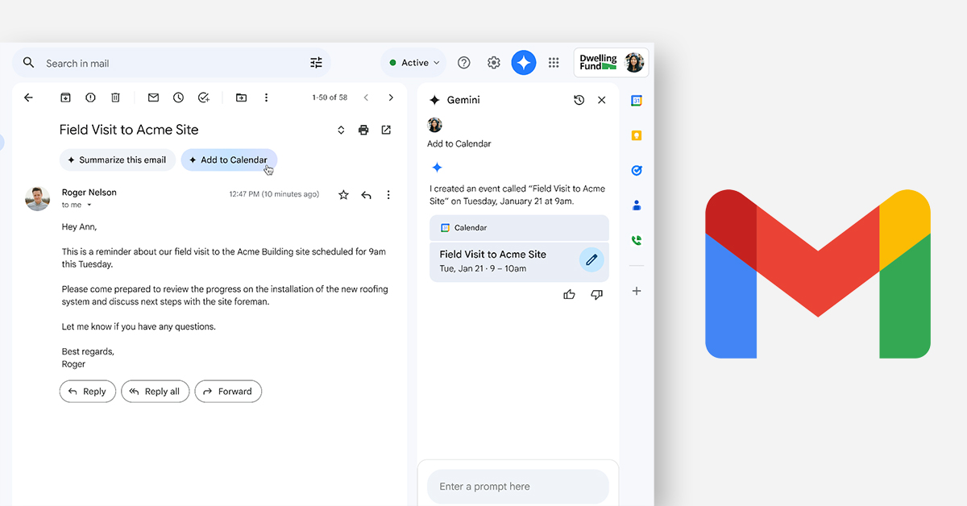Open Contacts in the side panel

point(637,205)
